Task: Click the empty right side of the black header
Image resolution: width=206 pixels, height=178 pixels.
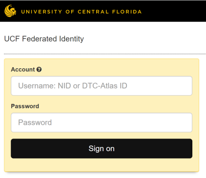Action: coord(173,11)
